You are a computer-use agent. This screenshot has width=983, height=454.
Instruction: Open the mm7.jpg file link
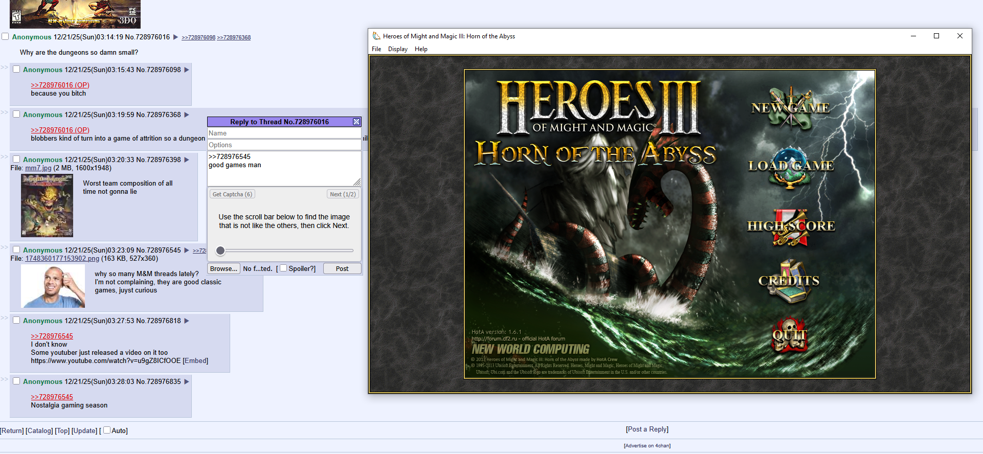(x=38, y=168)
